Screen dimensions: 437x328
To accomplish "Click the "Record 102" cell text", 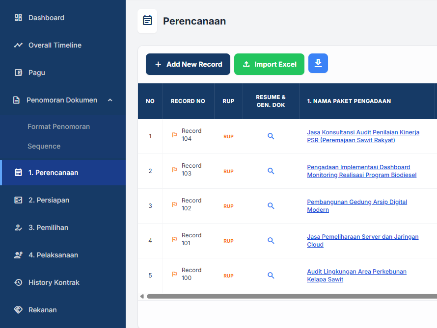I will (191, 204).
